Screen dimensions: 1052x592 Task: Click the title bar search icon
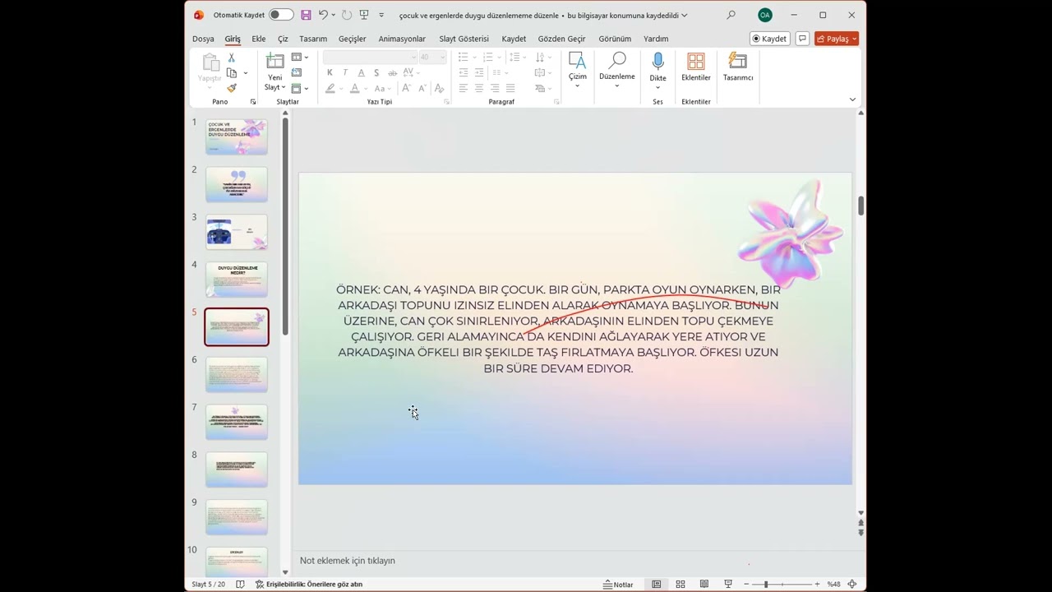[x=731, y=15]
